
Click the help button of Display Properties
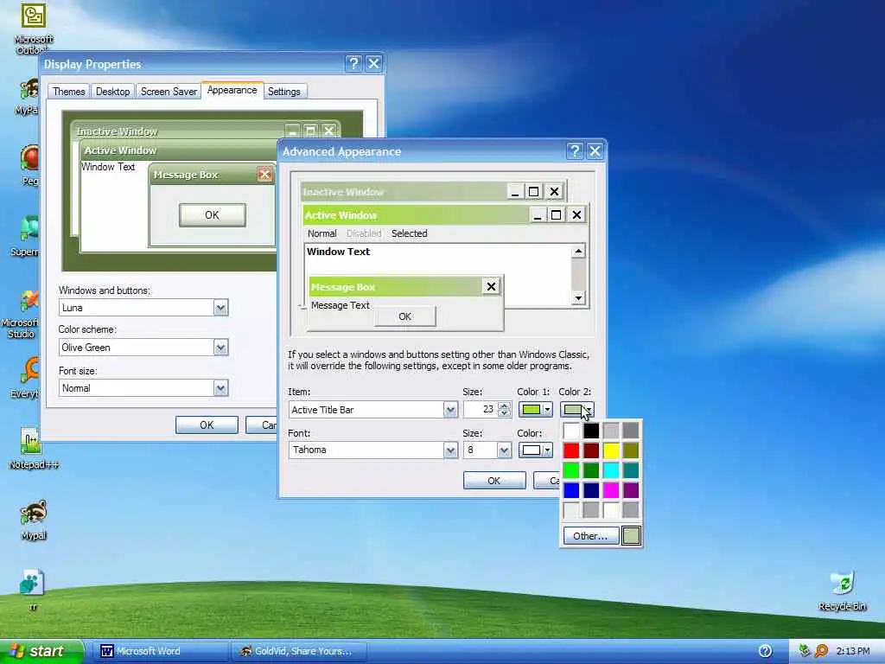(353, 63)
